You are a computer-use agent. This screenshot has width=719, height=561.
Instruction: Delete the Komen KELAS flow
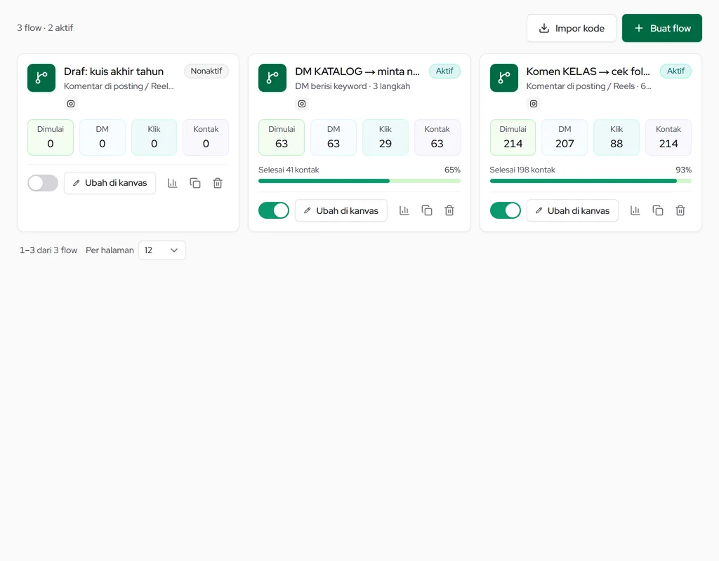(680, 210)
